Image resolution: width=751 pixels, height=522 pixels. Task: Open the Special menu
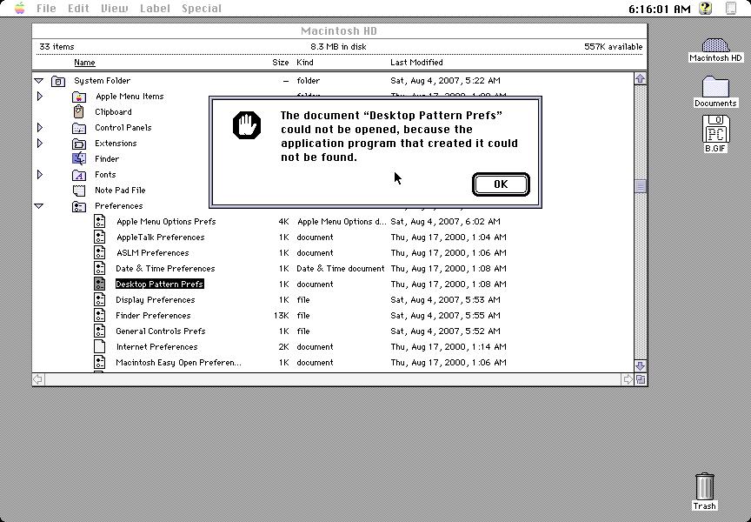point(201,8)
